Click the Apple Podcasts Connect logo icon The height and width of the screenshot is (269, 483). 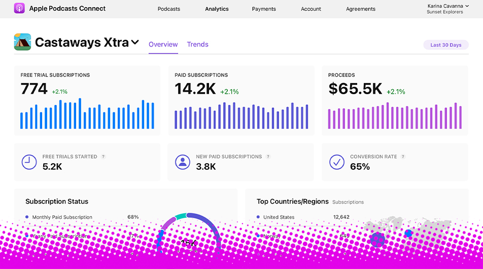(19, 8)
